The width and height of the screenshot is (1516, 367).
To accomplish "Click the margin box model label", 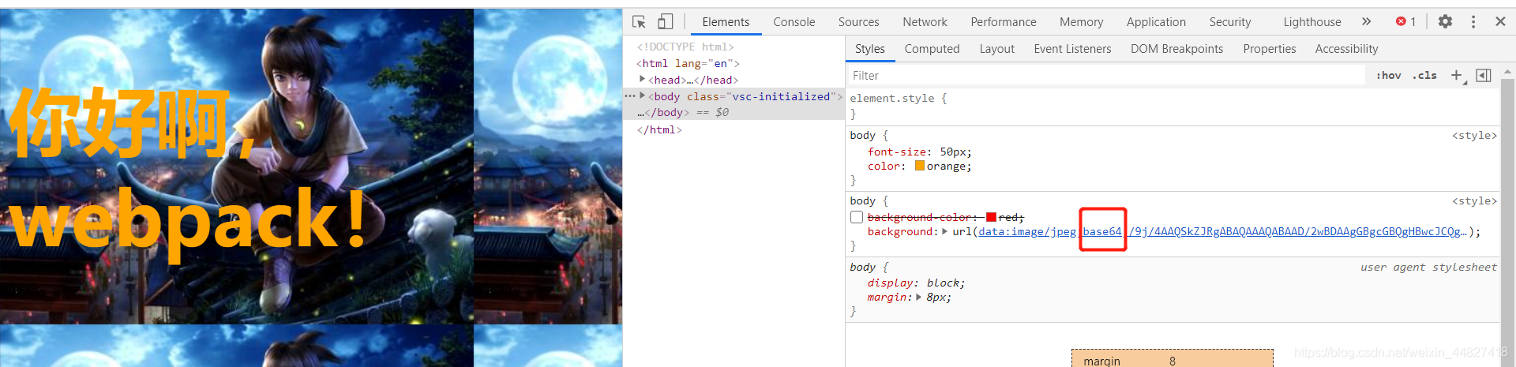I will (1101, 361).
